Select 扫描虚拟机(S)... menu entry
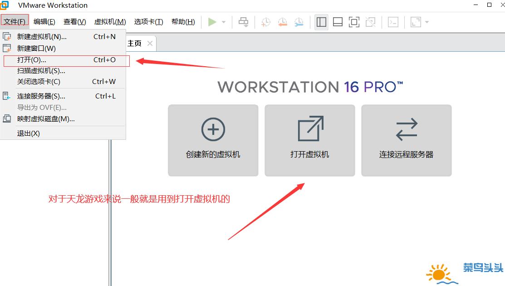The image size is (505, 286). 63,71
